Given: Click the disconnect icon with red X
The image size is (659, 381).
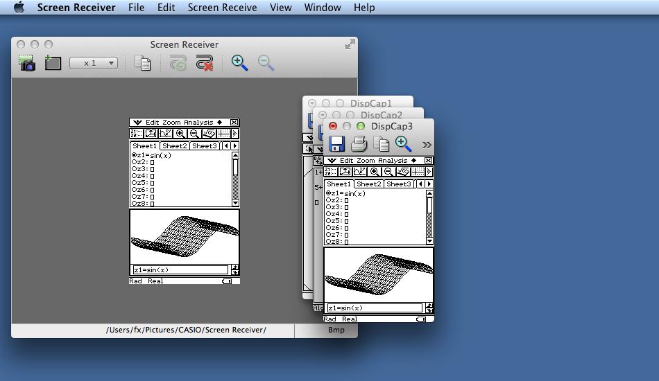Looking at the screenshot, I should click(204, 63).
